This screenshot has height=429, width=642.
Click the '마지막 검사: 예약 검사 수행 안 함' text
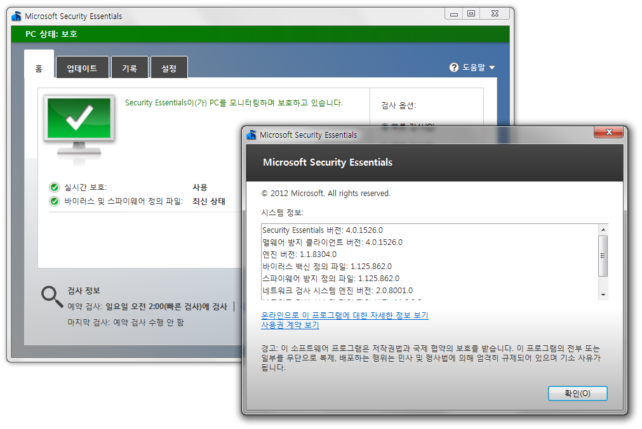point(126,322)
